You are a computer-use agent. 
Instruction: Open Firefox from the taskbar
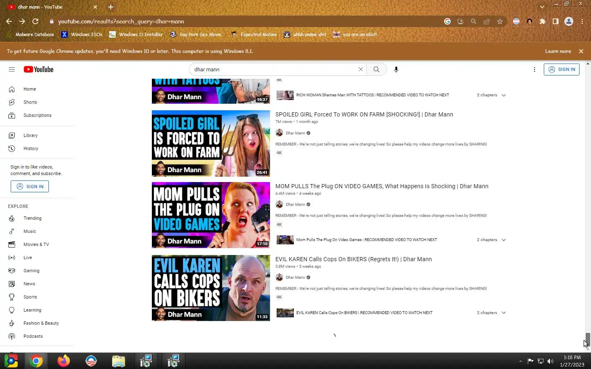click(x=64, y=361)
